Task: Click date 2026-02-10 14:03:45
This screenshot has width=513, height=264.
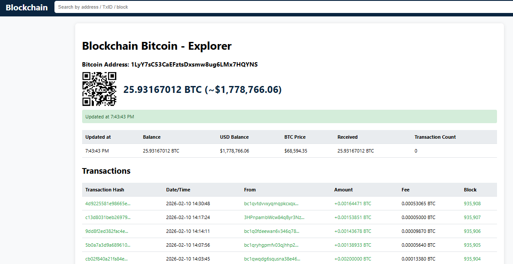Action: pos(188,258)
